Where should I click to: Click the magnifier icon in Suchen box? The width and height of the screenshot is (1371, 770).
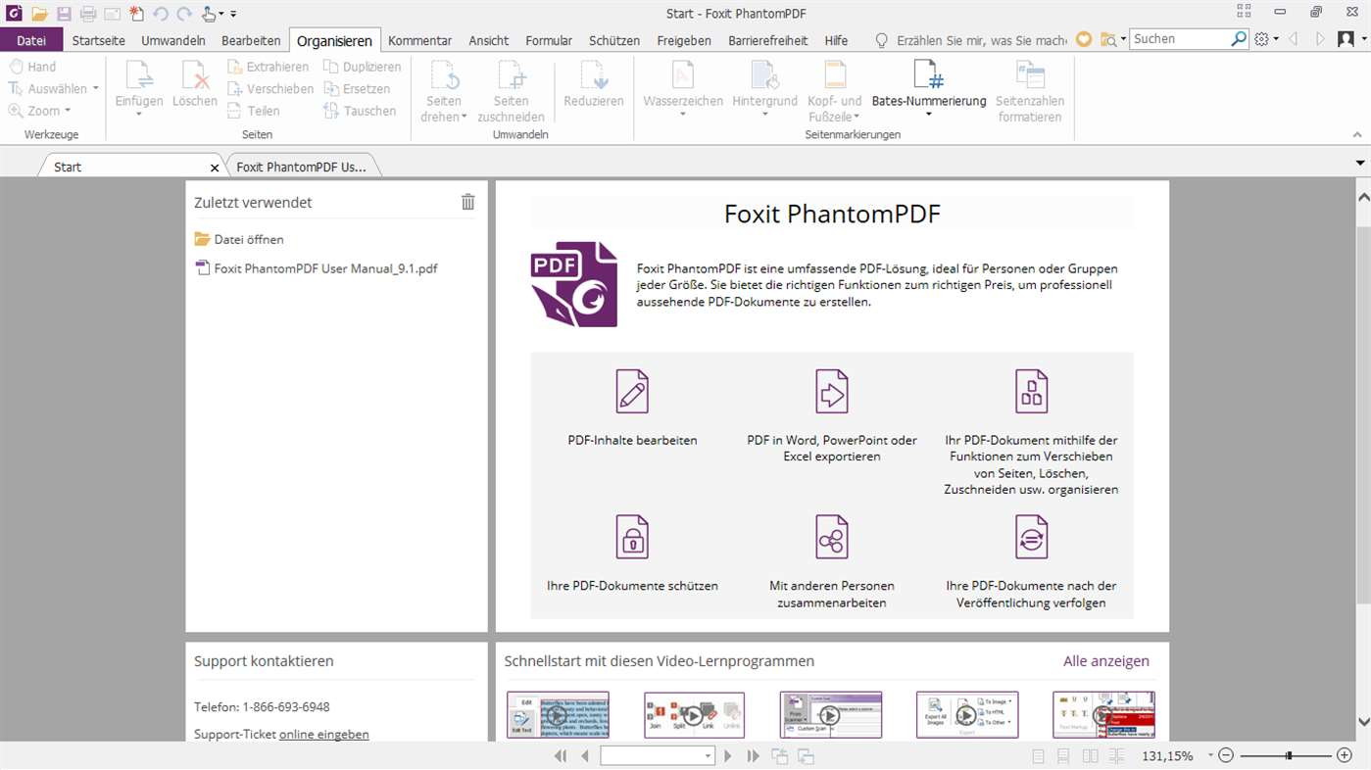(x=1239, y=39)
